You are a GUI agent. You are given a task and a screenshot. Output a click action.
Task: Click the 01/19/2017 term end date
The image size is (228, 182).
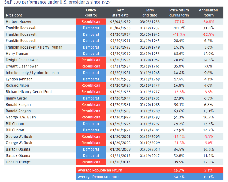coord(150,156)
